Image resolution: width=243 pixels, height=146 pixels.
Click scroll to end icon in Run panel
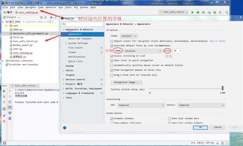[x=10, y=107]
